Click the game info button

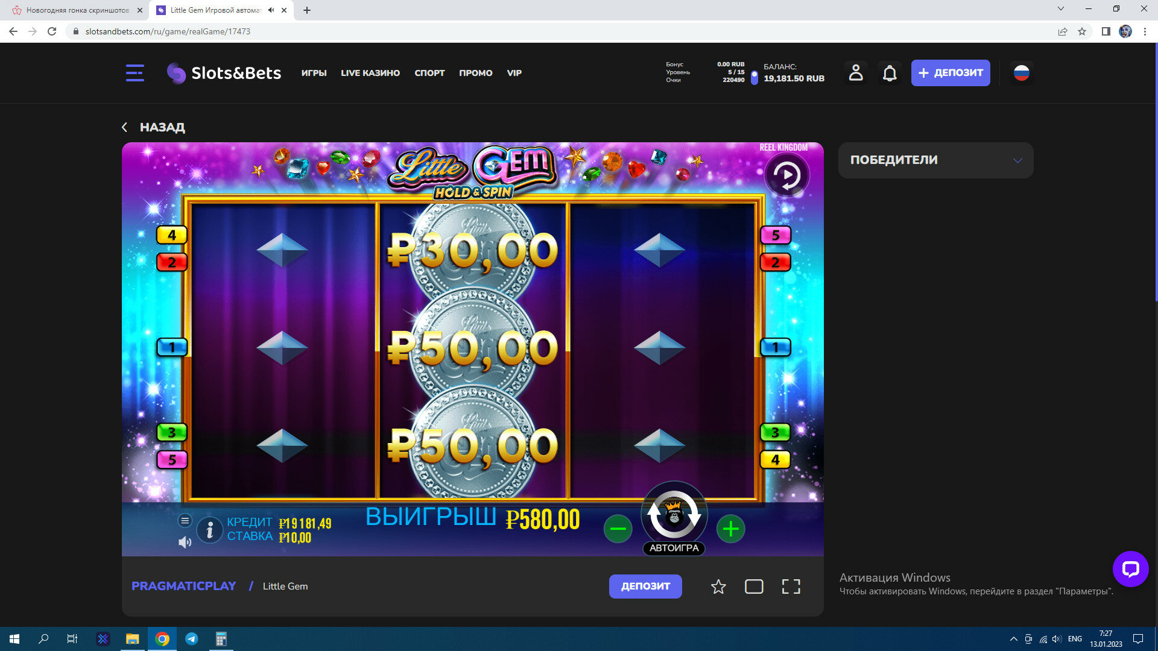click(x=209, y=530)
